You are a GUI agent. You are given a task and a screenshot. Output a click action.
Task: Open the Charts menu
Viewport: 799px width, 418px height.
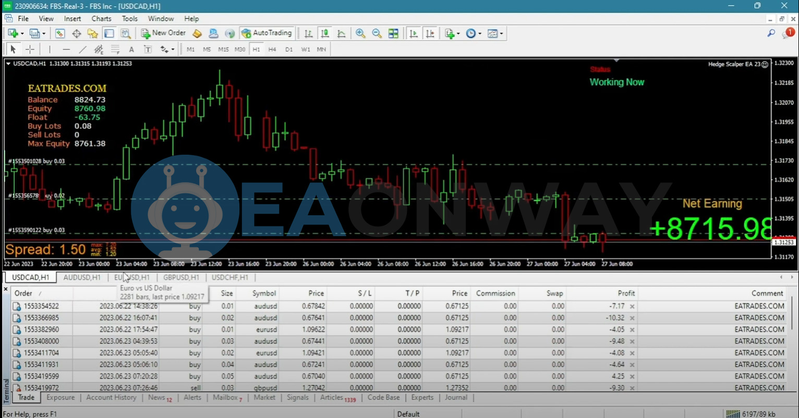pyautogui.click(x=101, y=18)
